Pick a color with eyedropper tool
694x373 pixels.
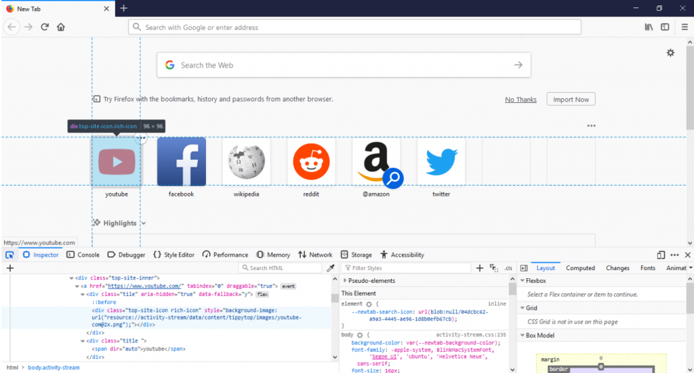[x=330, y=268]
